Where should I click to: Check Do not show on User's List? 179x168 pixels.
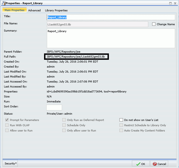[121, 120]
